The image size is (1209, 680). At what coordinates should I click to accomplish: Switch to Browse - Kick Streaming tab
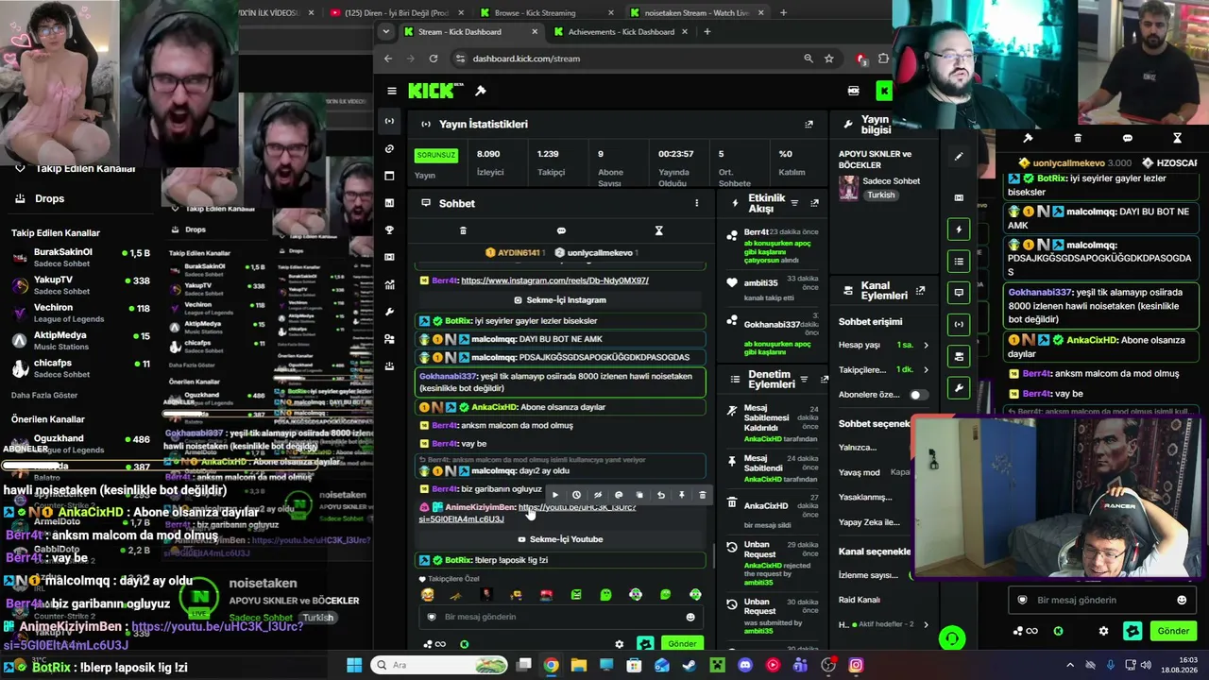pos(545,13)
